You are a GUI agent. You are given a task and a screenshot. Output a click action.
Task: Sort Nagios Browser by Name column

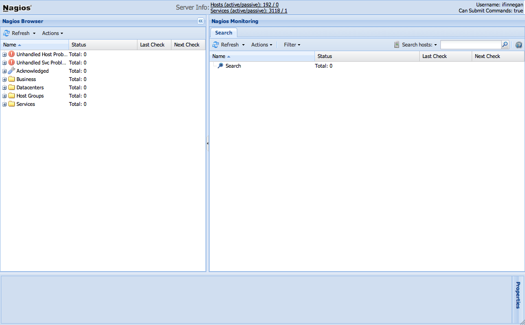[34, 45]
